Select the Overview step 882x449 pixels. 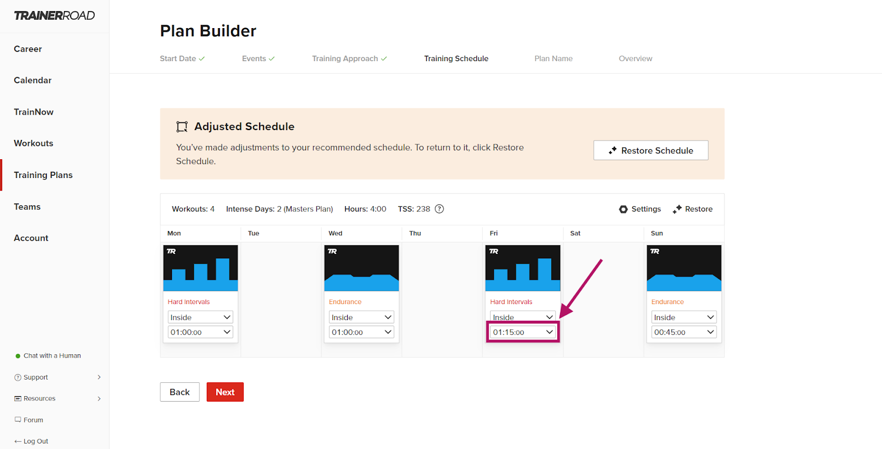pyautogui.click(x=636, y=58)
